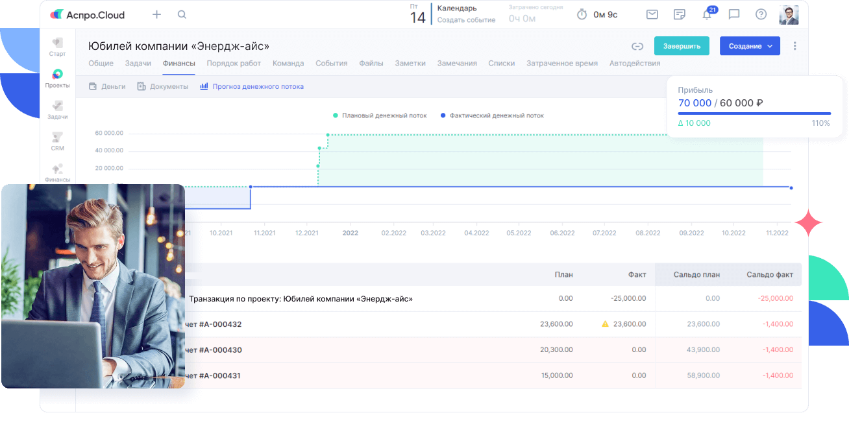849x439 pixels.
Task: Open the chat messages icon
Action: click(734, 14)
